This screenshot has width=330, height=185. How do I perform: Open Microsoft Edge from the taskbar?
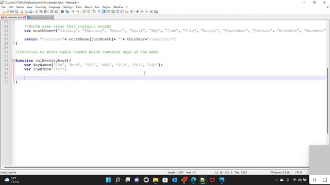193,180
